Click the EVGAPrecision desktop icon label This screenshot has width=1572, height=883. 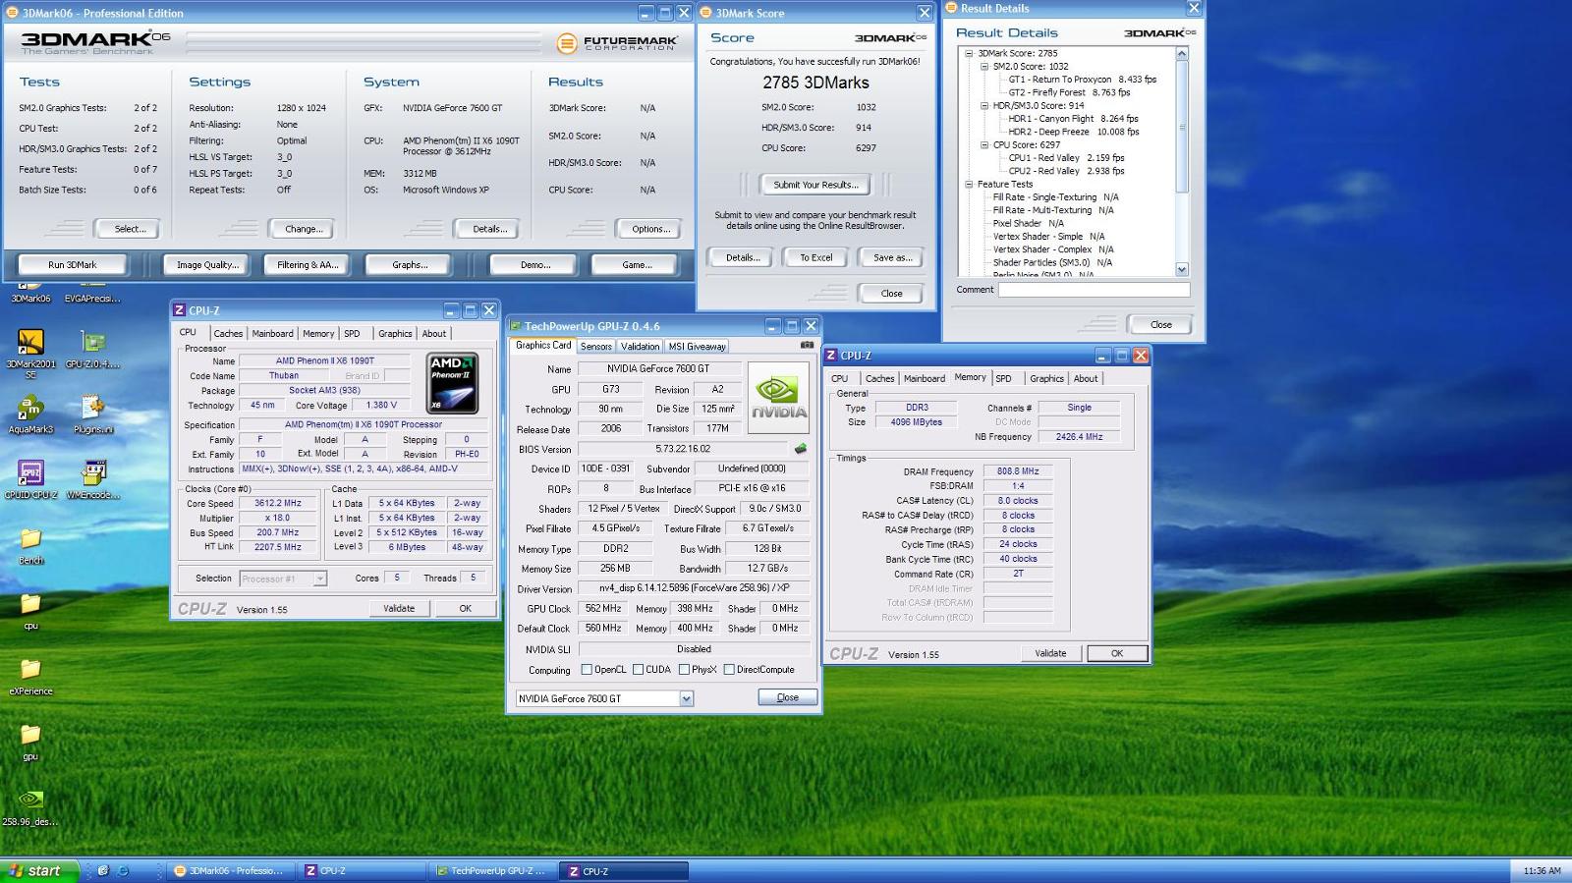point(92,299)
